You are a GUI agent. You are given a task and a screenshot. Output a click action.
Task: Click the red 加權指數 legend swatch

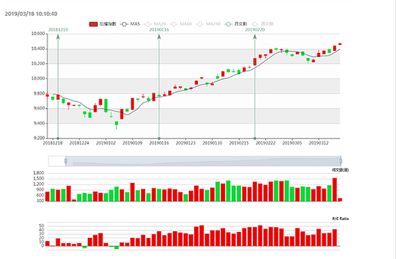click(x=93, y=24)
